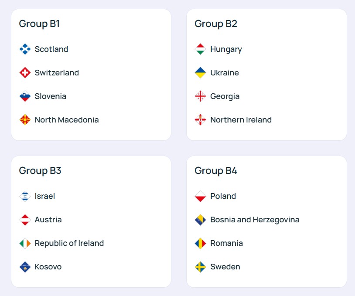This screenshot has height=296, width=355.
Task: Click the Kosovo flag icon
Action: (x=25, y=267)
